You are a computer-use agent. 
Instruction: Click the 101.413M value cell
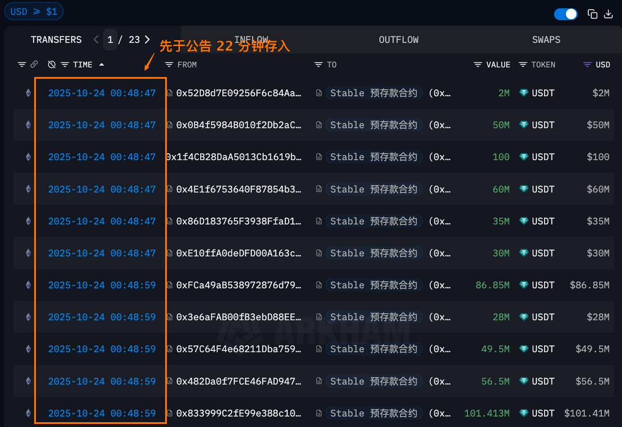tap(487, 414)
